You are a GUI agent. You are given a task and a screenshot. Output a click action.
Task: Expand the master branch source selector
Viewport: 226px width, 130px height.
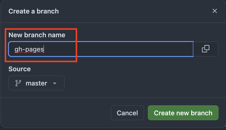click(x=36, y=83)
